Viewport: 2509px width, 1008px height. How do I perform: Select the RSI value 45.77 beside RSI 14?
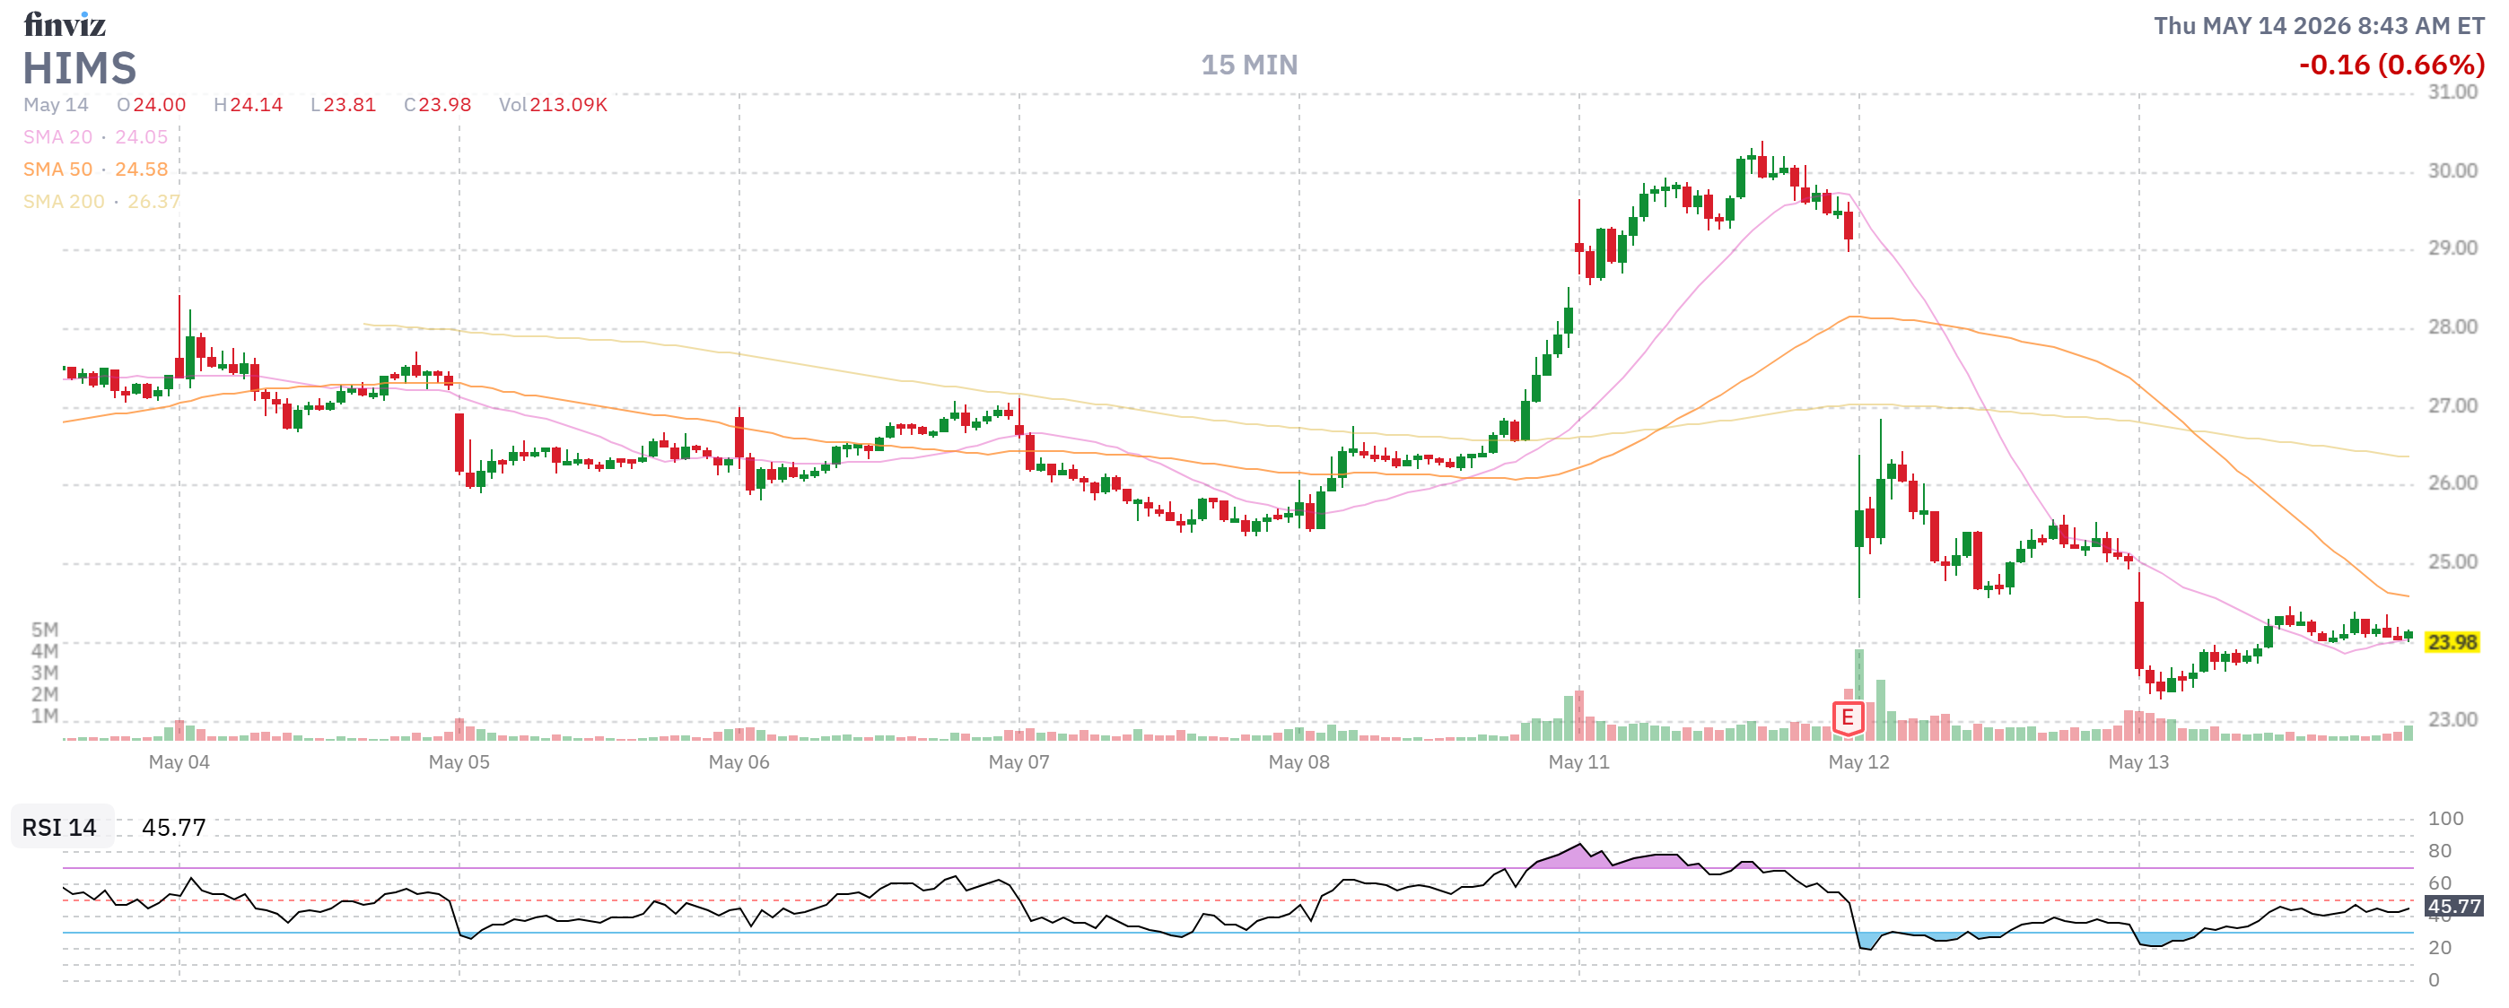pyautogui.click(x=173, y=827)
